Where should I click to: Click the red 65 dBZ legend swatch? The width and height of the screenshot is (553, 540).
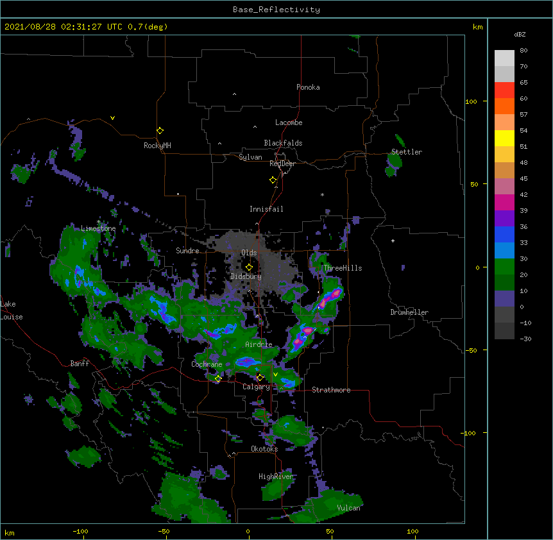504,90
